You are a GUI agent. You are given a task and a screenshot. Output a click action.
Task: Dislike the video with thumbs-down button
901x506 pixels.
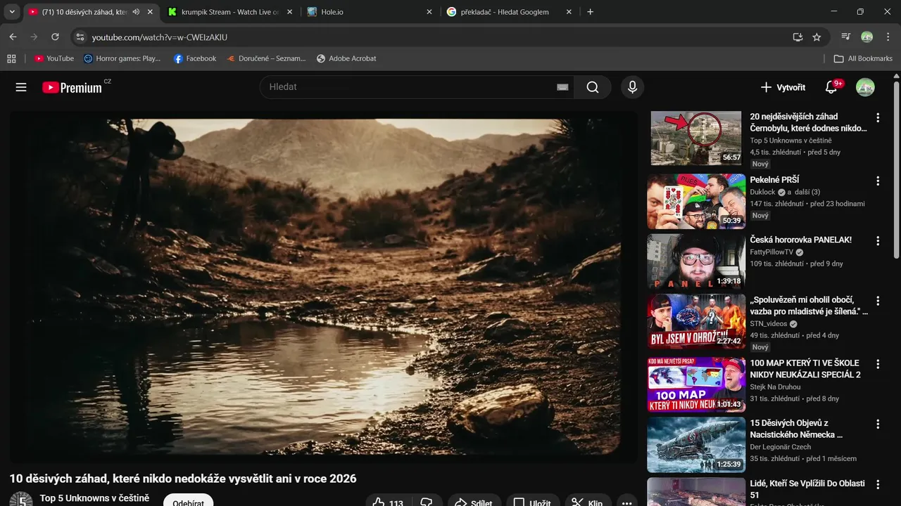tap(427, 502)
